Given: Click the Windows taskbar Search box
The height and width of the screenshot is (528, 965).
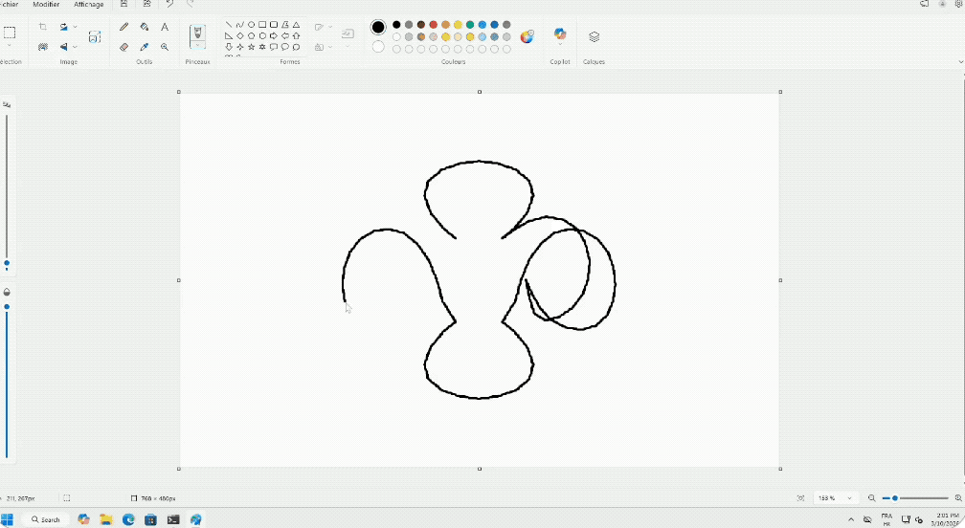Looking at the screenshot, I should pos(45,519).
